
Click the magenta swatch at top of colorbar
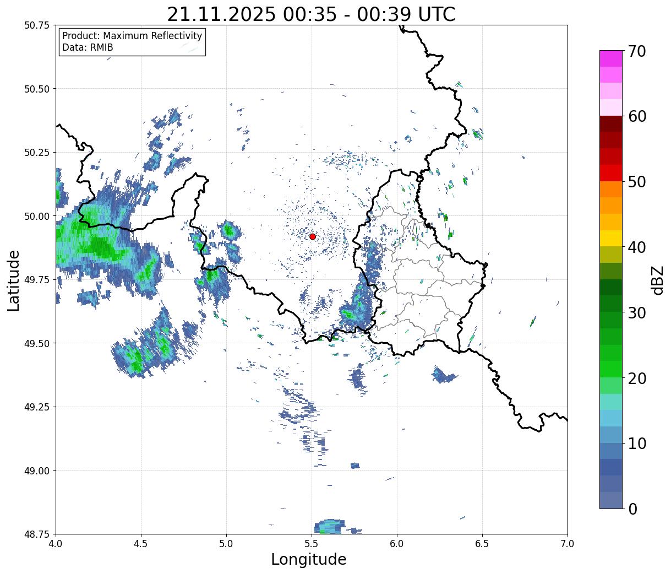pos(611,58)
